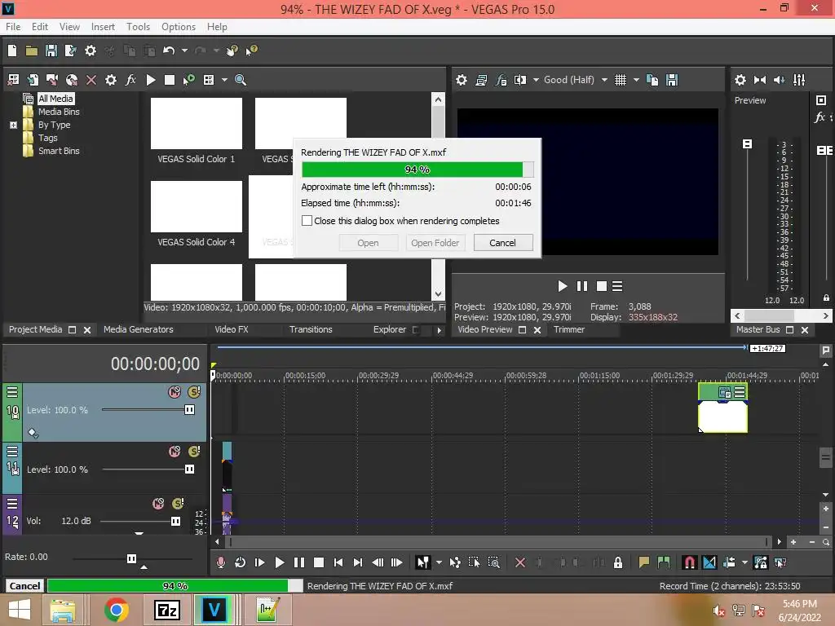
Task: Save the project with the floppy icon
Action: [x=51, y=51]
